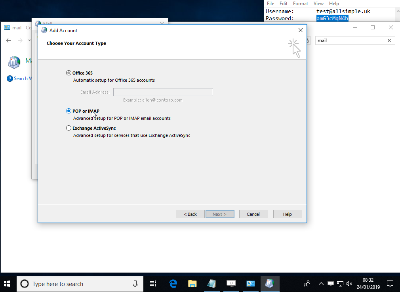Image resolution: width=400 pixels, height=292 pixels.
Task: Launch Microsoft Edge from the taskbar
Action: point(173,284)
